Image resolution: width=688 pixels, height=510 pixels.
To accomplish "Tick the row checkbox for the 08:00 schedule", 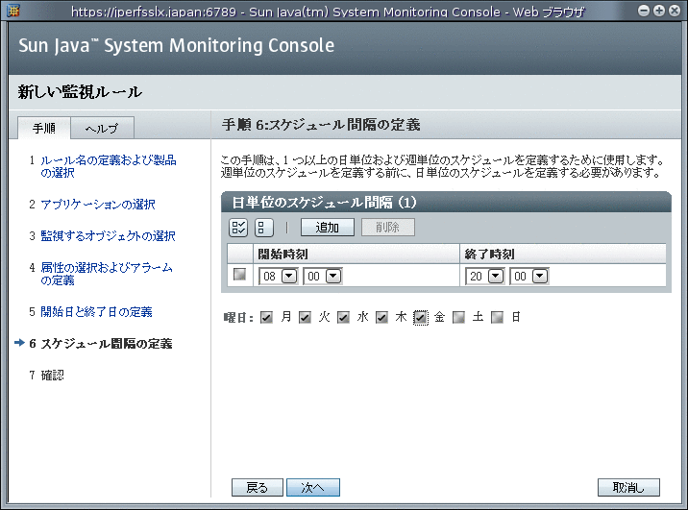I will (x=239, y=275).
